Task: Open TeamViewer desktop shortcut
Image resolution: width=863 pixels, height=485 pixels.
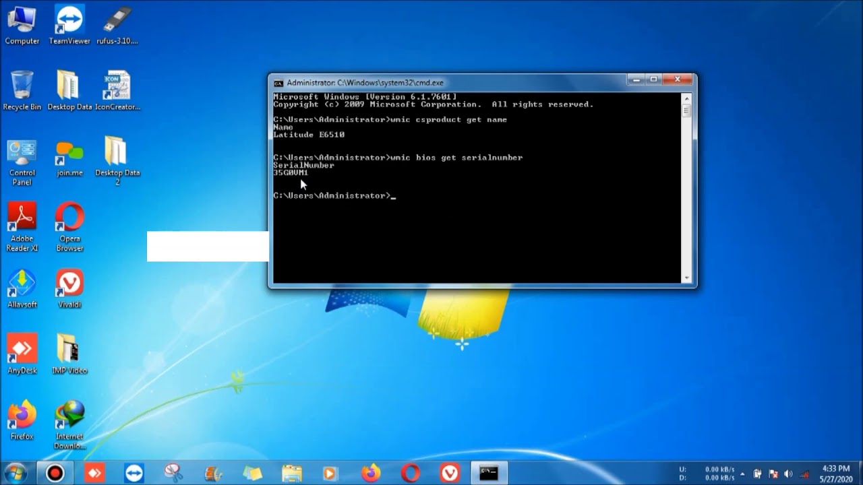Action: click(69, 26)
